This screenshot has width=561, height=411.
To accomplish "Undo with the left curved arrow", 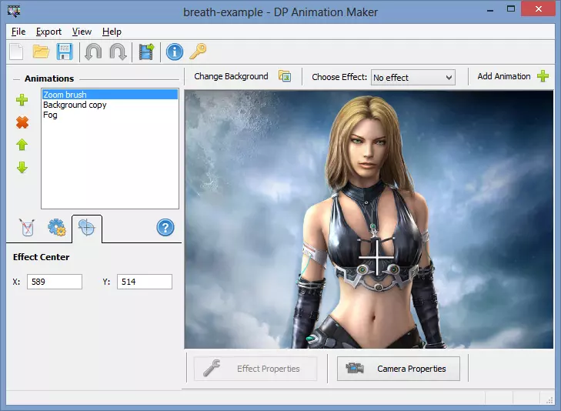I will tap(93, 52).
